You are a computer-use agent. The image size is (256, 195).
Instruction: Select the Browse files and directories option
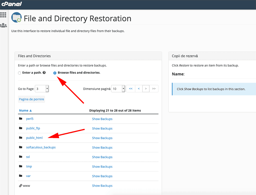tap(55, 73)
